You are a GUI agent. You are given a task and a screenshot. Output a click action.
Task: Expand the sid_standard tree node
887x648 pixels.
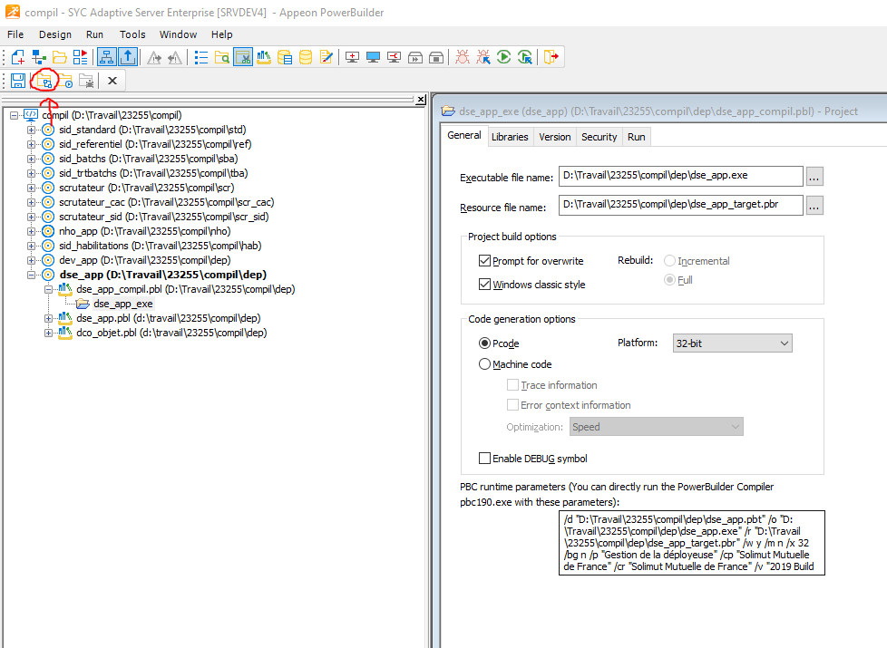point(32,130)
